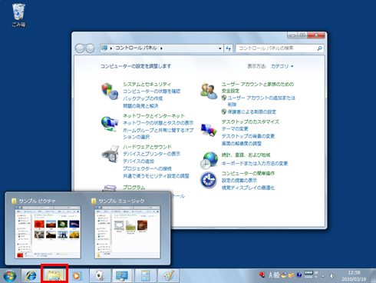Click the blue help tray icon

[299, 275]
